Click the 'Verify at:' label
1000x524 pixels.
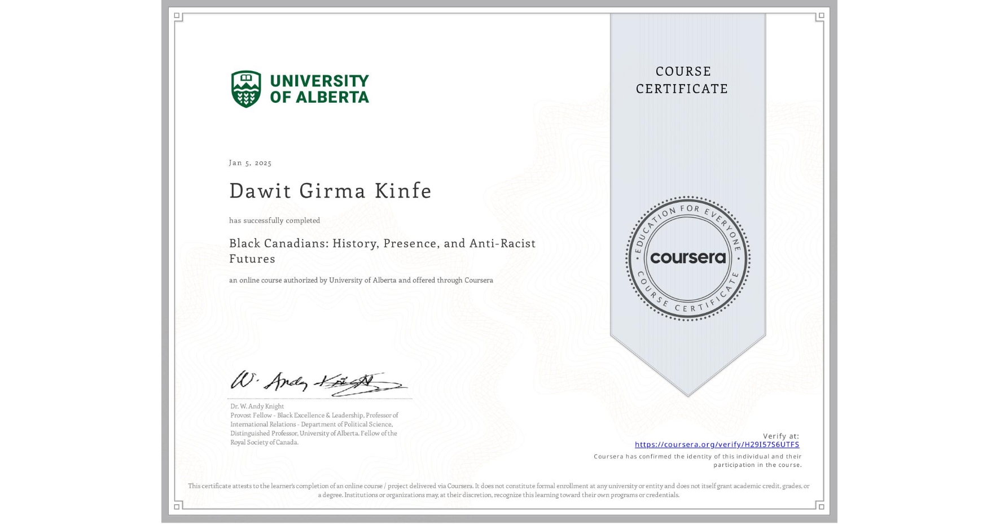[x=781, y=436]
